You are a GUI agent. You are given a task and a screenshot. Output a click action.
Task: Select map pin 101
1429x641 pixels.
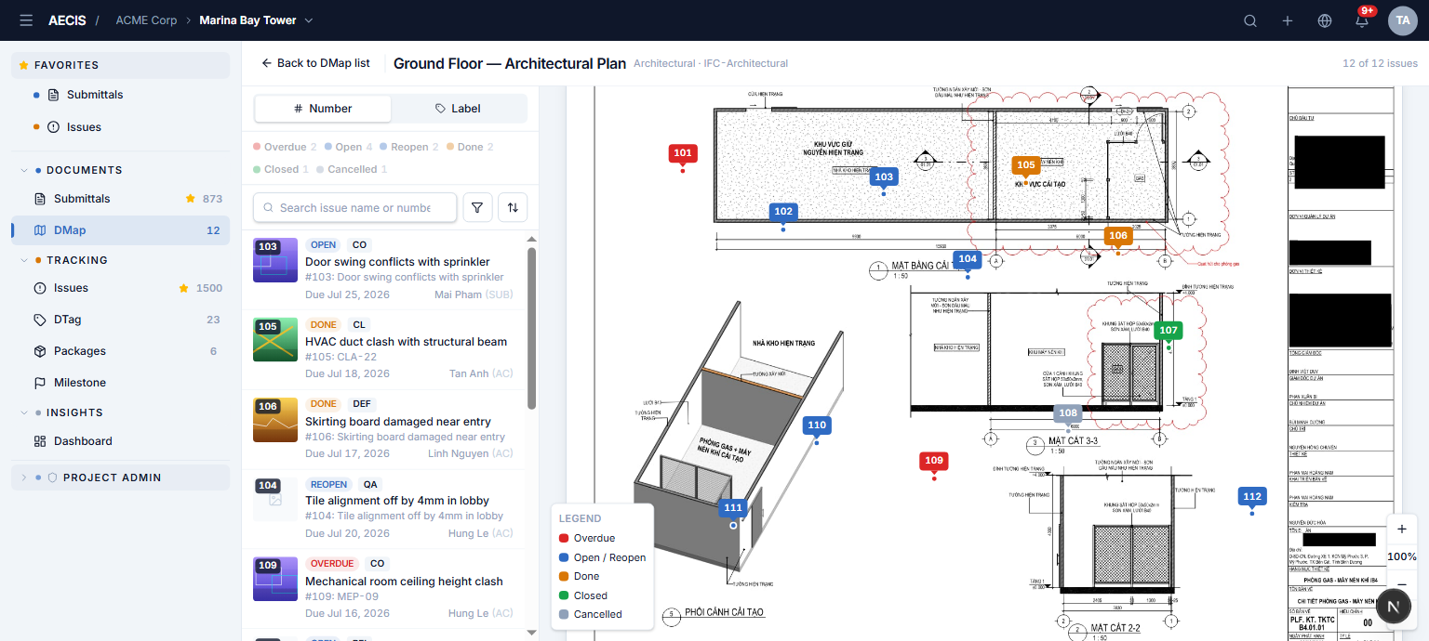click(683, 153)
